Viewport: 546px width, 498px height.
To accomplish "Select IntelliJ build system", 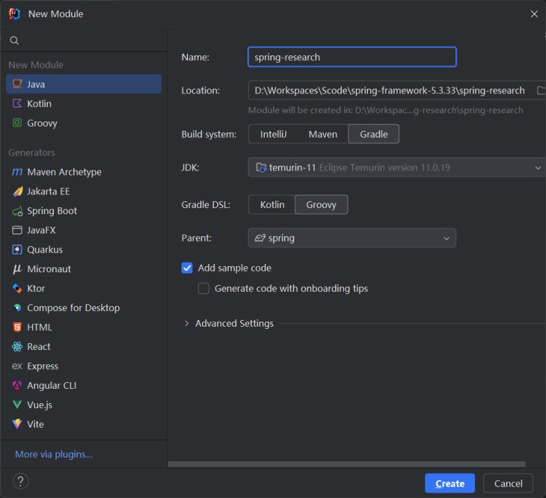I will (274, 134).
